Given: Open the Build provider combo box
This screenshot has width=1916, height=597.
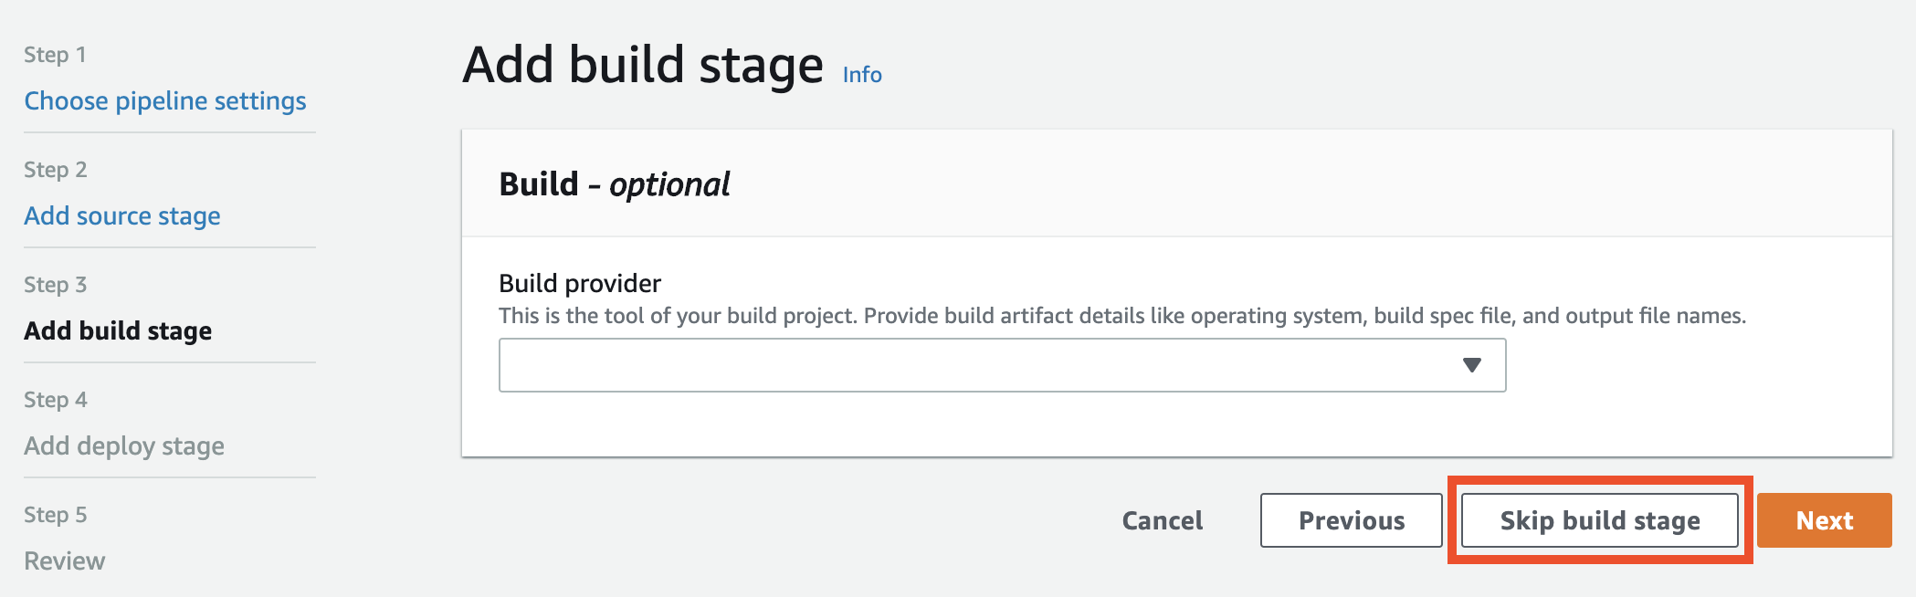Looking at the screenshot, I should 1002,365.
